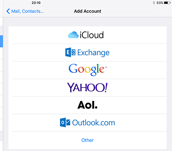Screen dimensions: 172x151
Task: Select the Aol. account option
Action: [x=87, y=105]
